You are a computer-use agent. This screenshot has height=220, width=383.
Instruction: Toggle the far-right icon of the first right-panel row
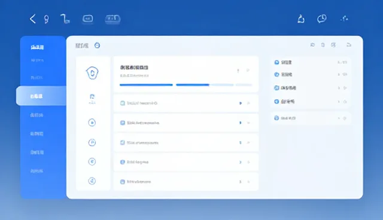click(x=344, y=62)
